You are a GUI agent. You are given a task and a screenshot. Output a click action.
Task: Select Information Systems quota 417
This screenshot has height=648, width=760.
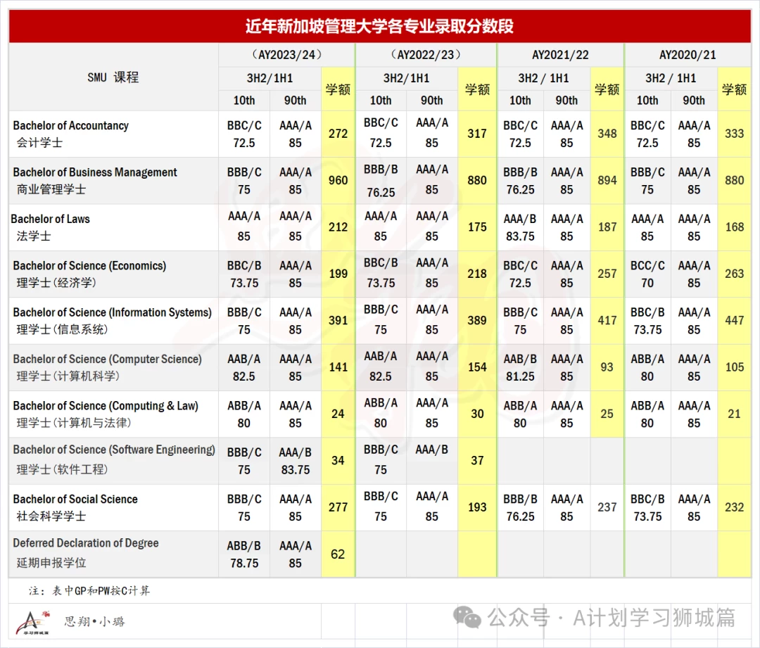[607, 320]
